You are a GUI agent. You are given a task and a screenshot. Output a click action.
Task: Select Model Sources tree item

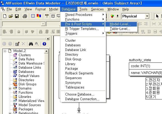(30, 105)
